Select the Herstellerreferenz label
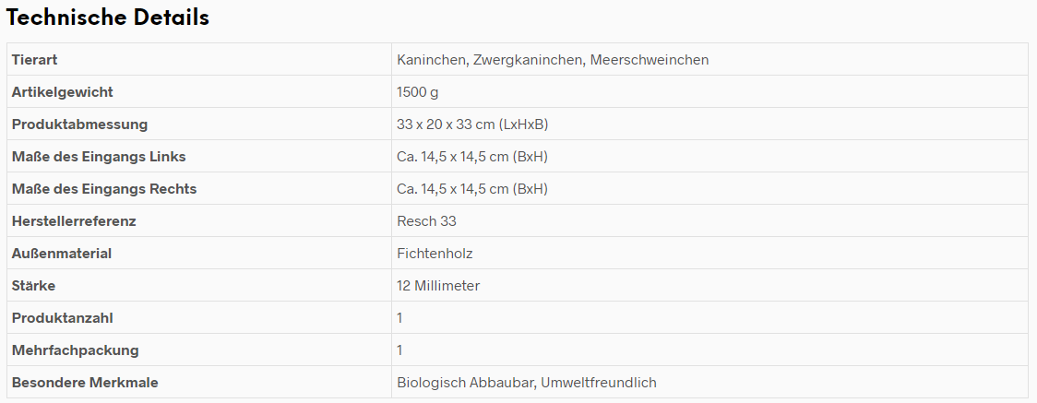Viewport: 1037px width, 403px height. click(x=74, y=221)
